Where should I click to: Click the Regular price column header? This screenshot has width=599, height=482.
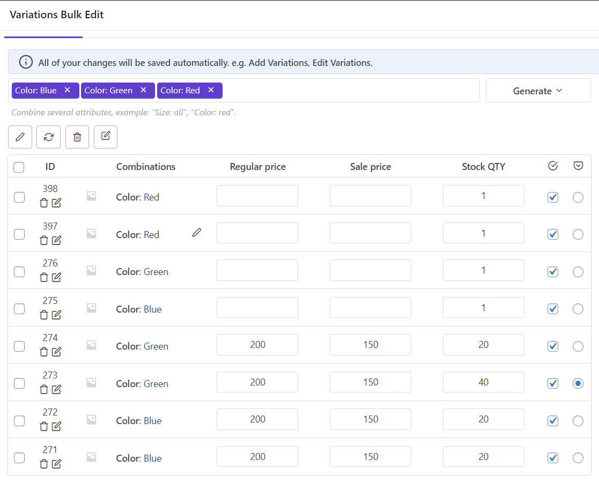tap(257, 167)
